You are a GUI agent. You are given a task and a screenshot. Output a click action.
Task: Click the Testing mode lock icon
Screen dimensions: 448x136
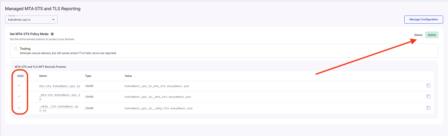pos(16,49)
